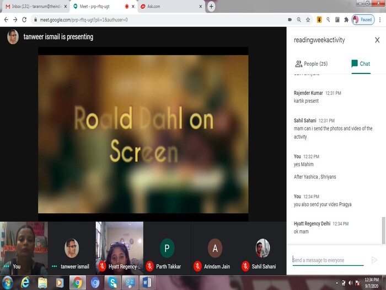The image size is (386, 290).
Task: Click the muted mic icon on Hyatt Regency tile
Action: (x=102, y=266)
